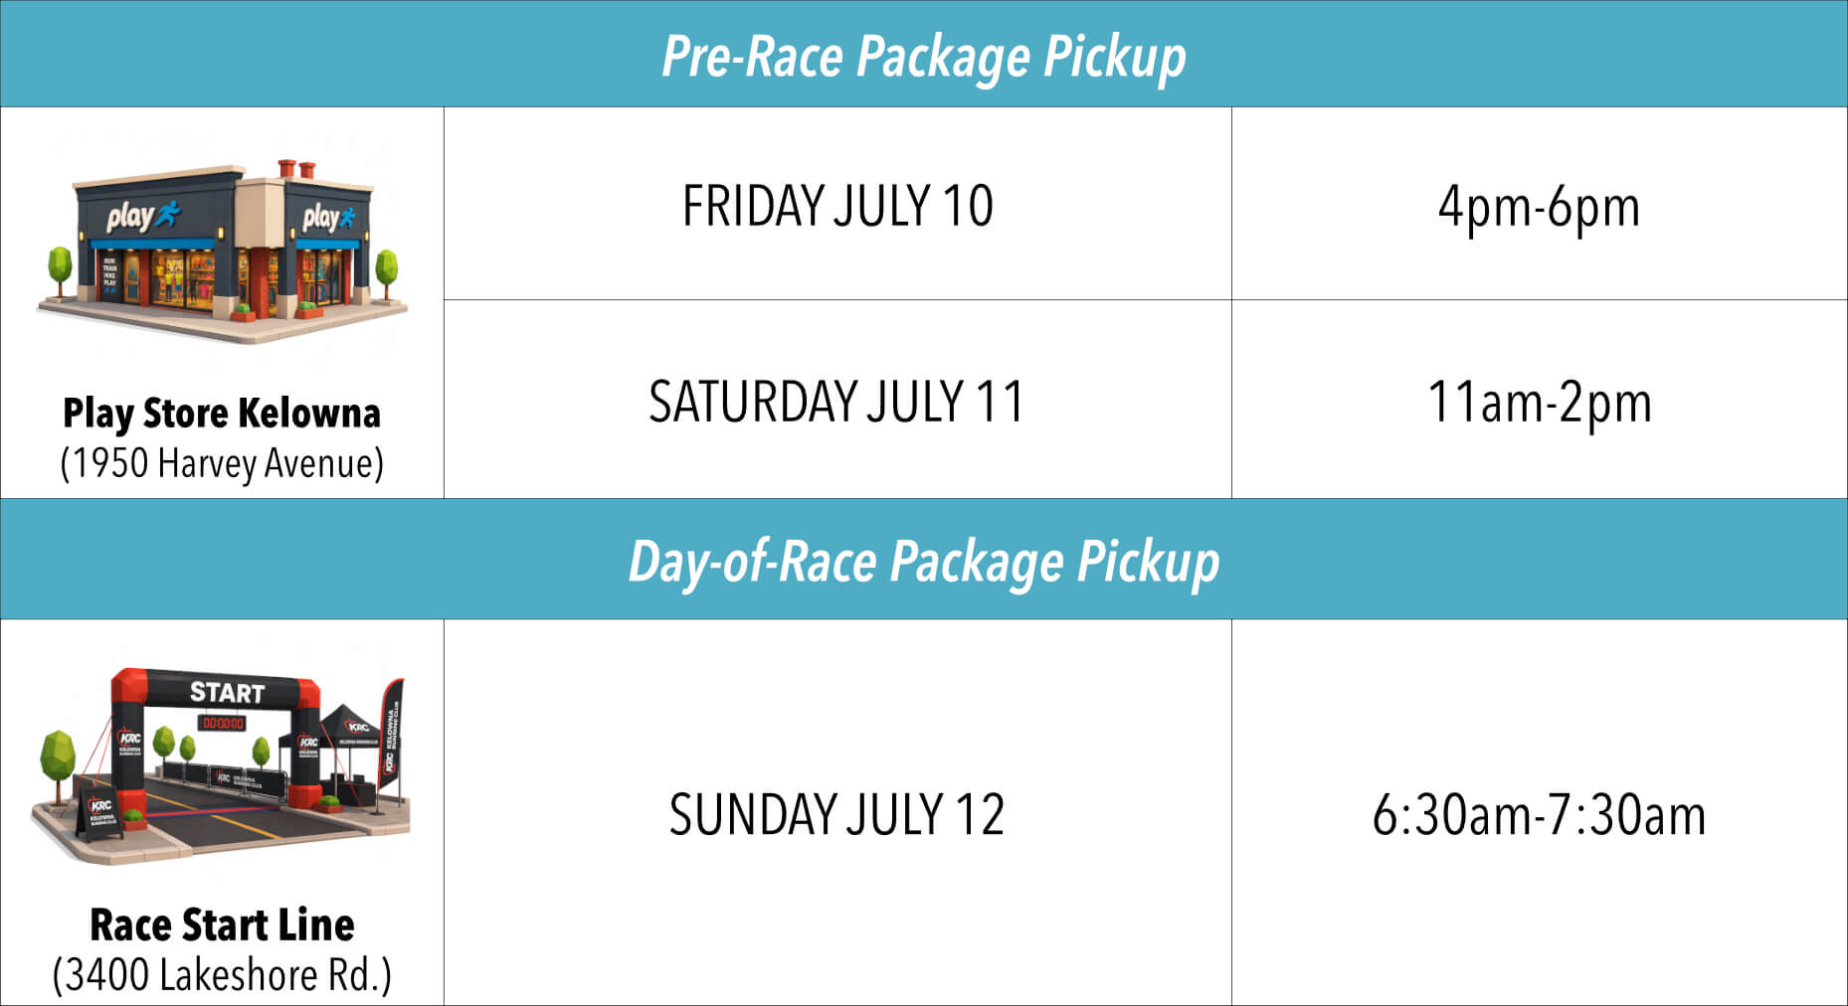Click the red race clock on arch
This screenshot has width=1848, height=1006.
click(x=222, y=723)
